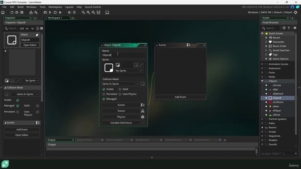Image resolution: width=301 pixels, height=169 pixels.
Task: Expand the Room Order item
Action: click(x=266, y=46)
